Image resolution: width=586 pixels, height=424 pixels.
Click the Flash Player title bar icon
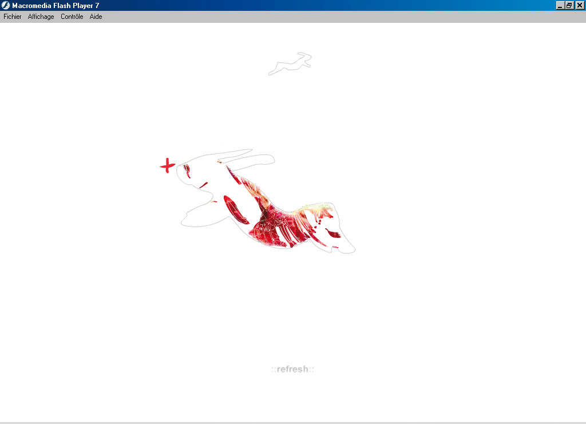point(6,5)
